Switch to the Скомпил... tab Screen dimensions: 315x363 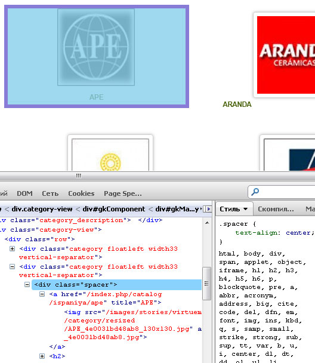(276, 209)
